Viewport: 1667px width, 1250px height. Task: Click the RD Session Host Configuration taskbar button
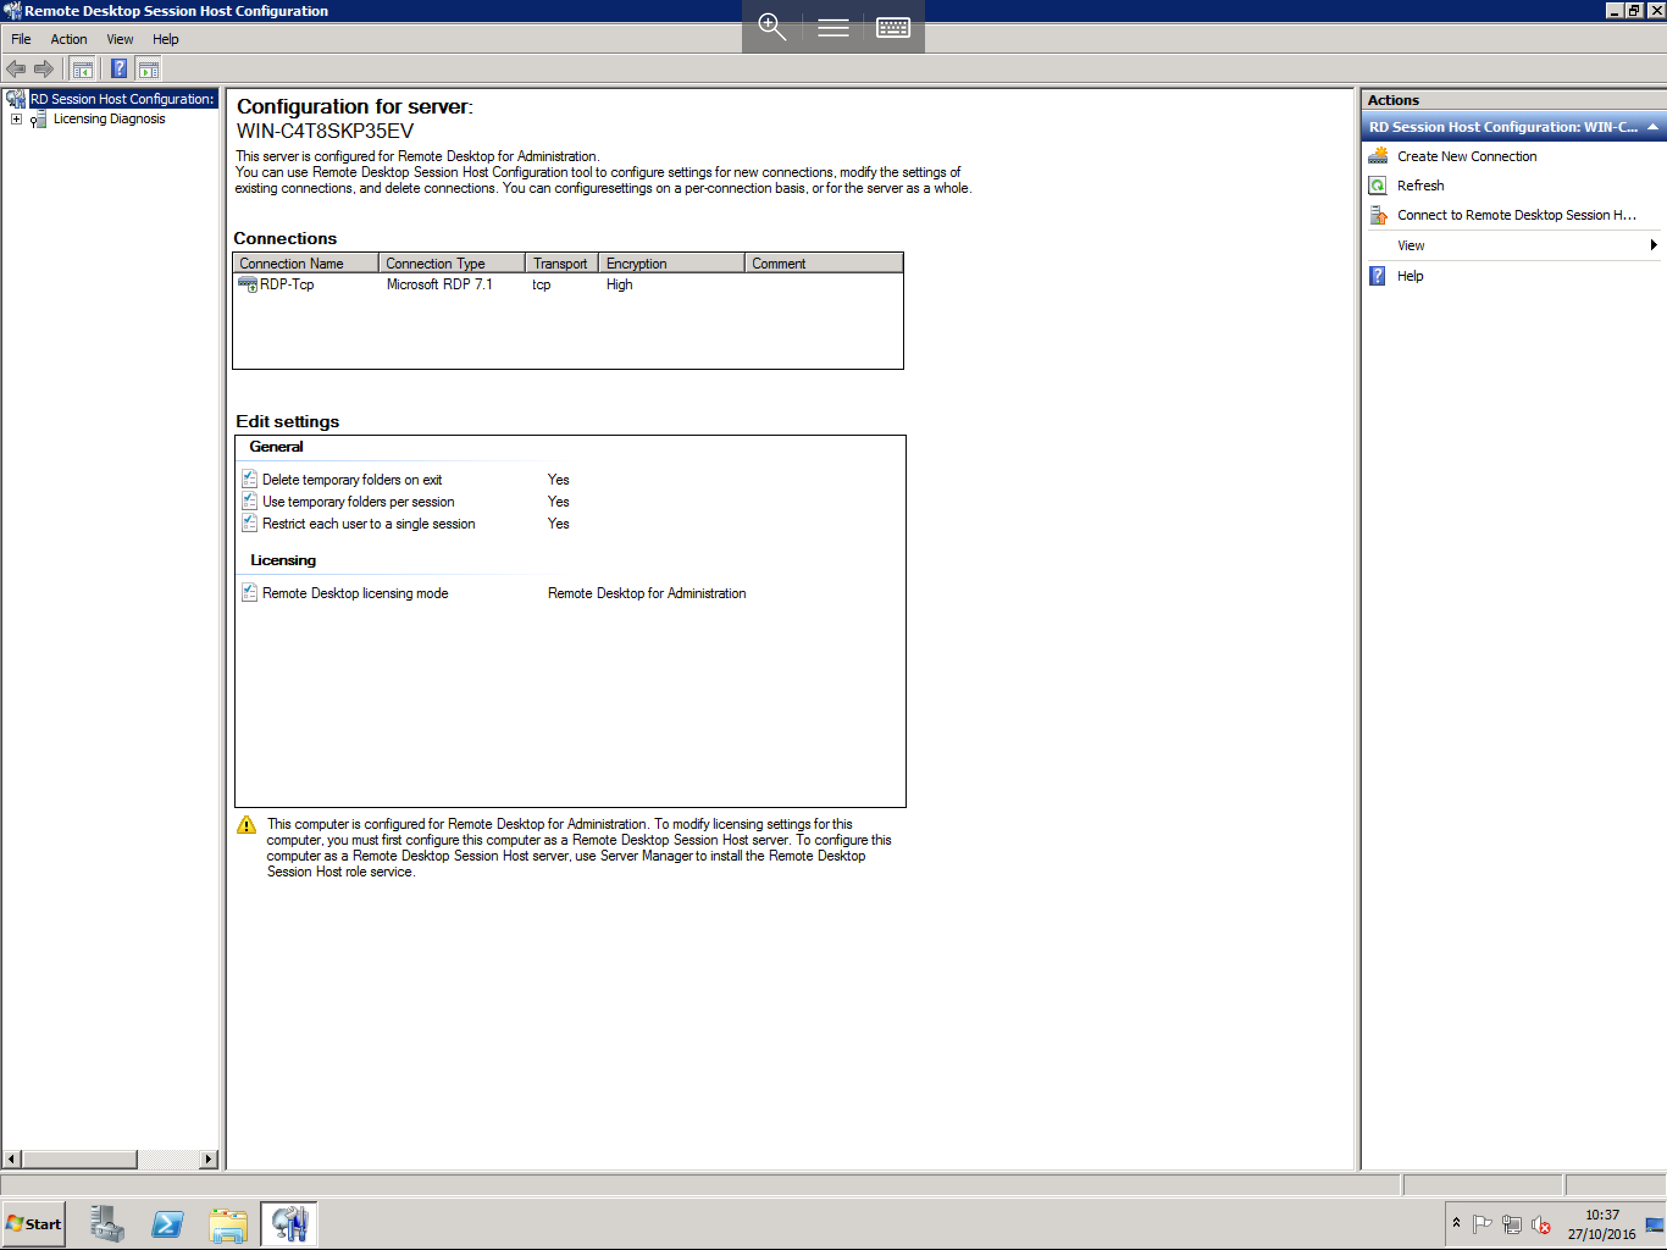[x=289, y=1224]
